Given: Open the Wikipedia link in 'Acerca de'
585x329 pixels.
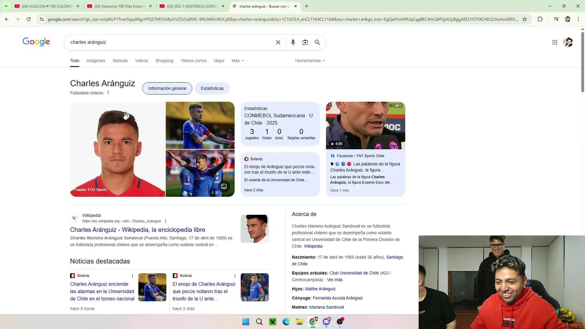Looking at the screenshot, I should coord(313,246).
